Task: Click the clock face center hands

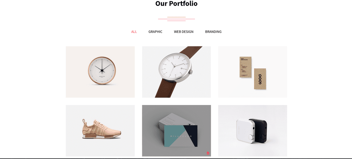Action: click(x=102, y=70)
